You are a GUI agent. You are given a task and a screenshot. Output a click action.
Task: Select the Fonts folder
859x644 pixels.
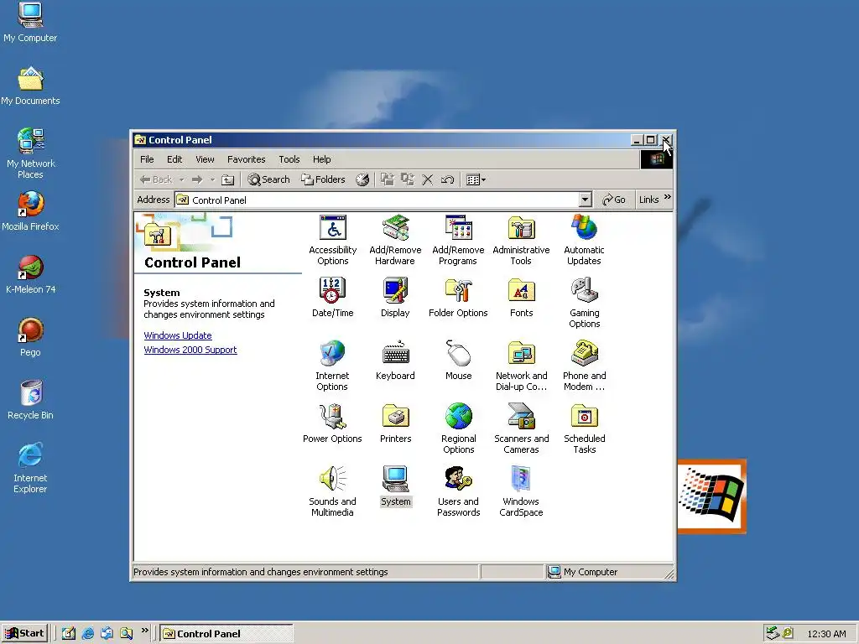521,298
